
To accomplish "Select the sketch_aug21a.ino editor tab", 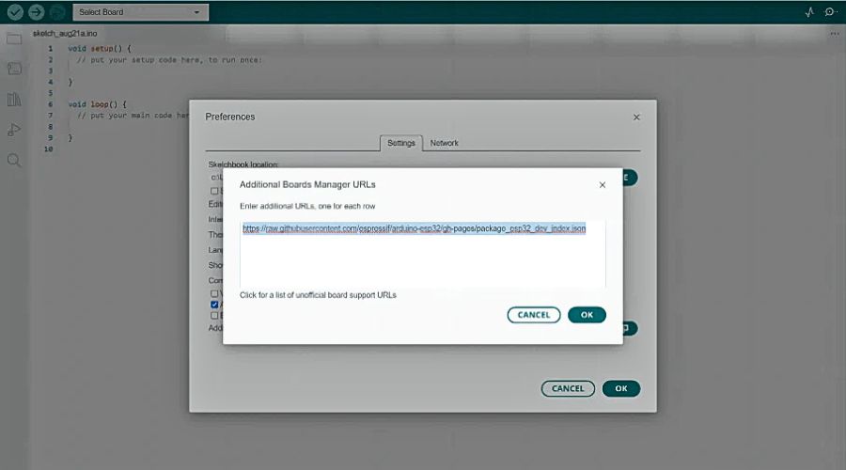I will (x=65, y=34).
